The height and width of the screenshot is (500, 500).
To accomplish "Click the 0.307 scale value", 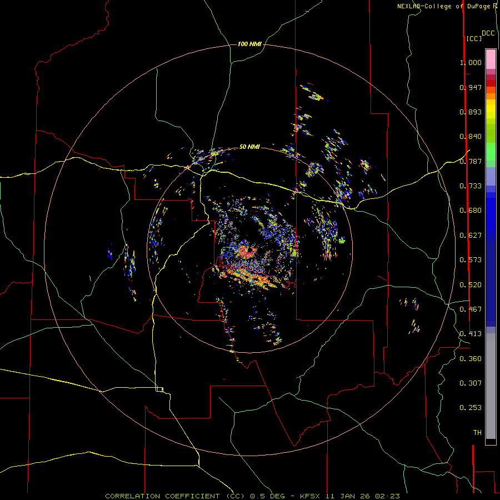I will tap(471, 383).
